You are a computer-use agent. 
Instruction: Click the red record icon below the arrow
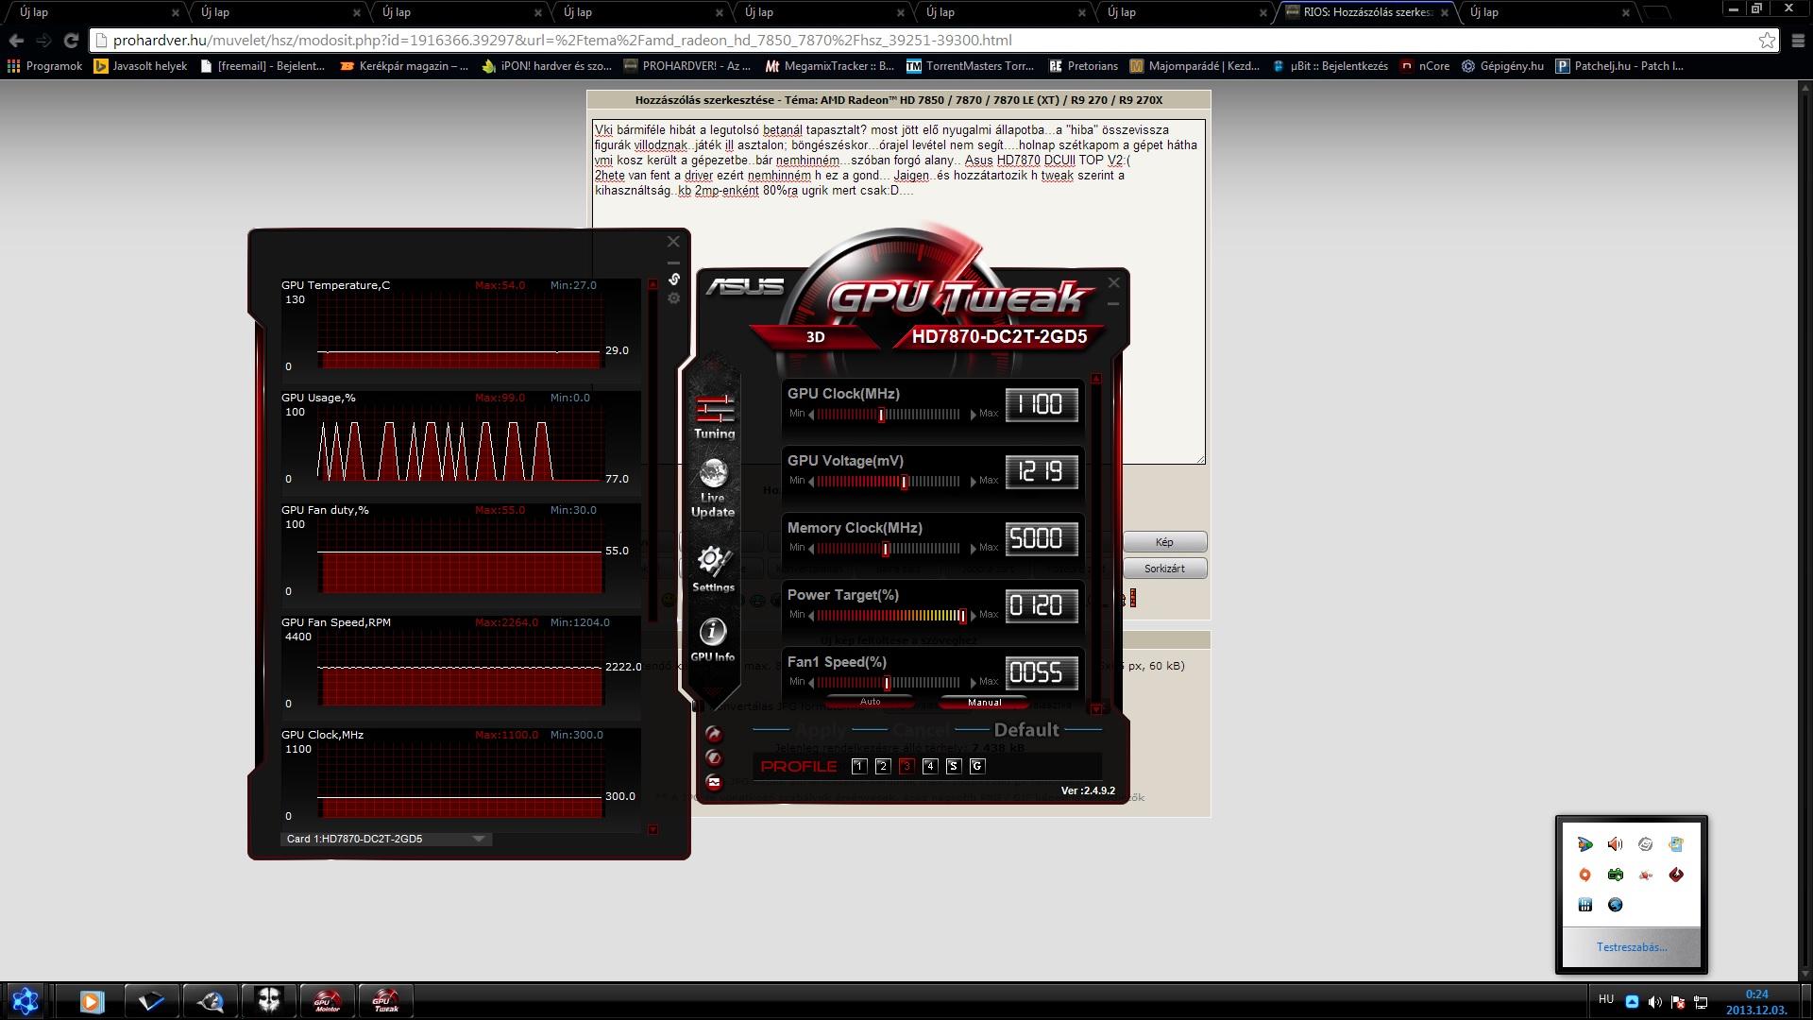714,757
